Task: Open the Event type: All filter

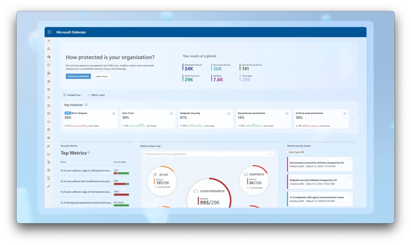Action: coord(296,152)
